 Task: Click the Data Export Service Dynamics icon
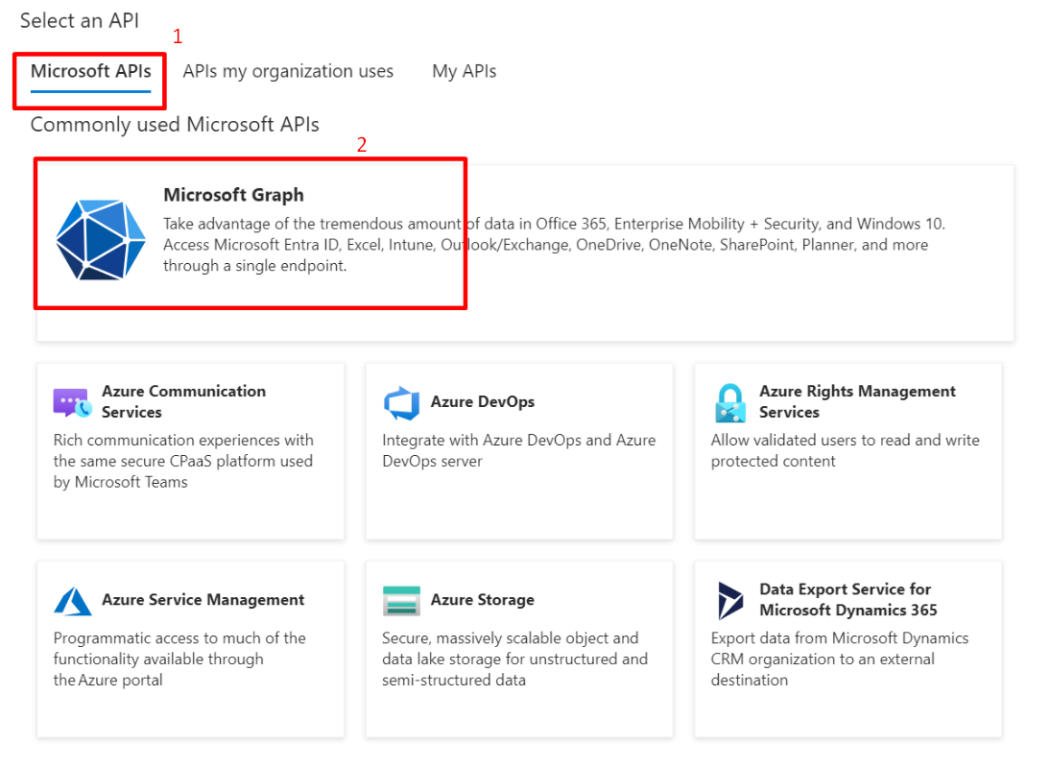[730, 601]
